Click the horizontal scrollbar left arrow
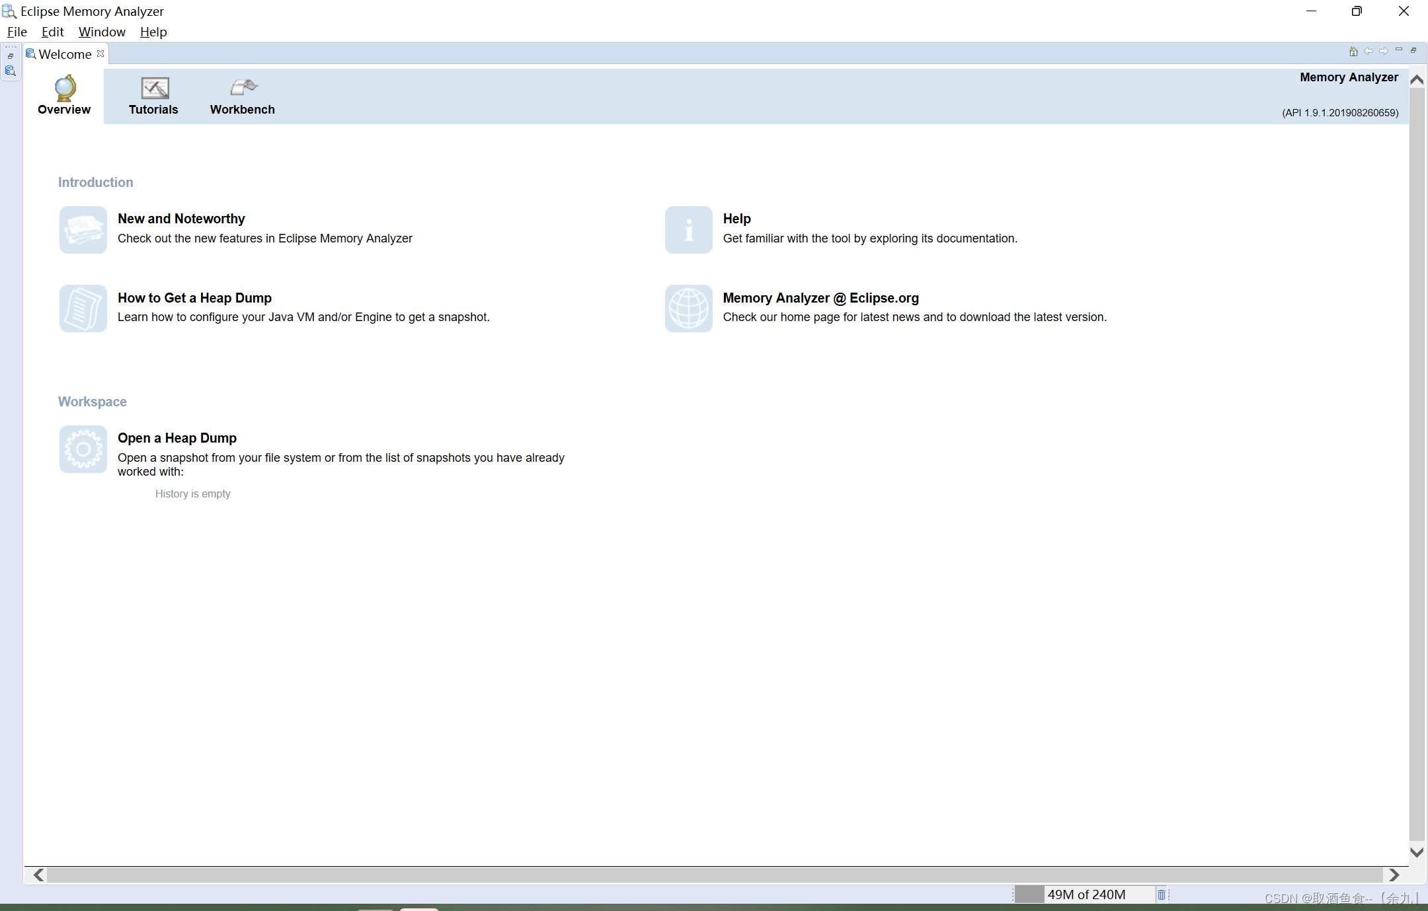This screenshot has width=1428, height=911. coord(39,875)
